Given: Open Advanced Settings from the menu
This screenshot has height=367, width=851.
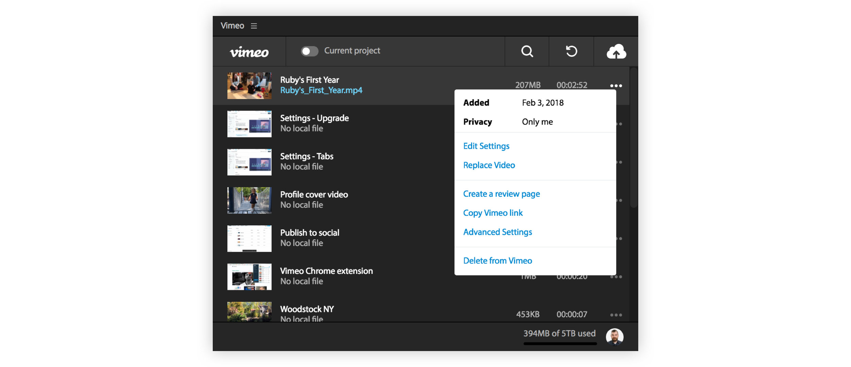Looking at the screenshot, I should tap(497, 232).
